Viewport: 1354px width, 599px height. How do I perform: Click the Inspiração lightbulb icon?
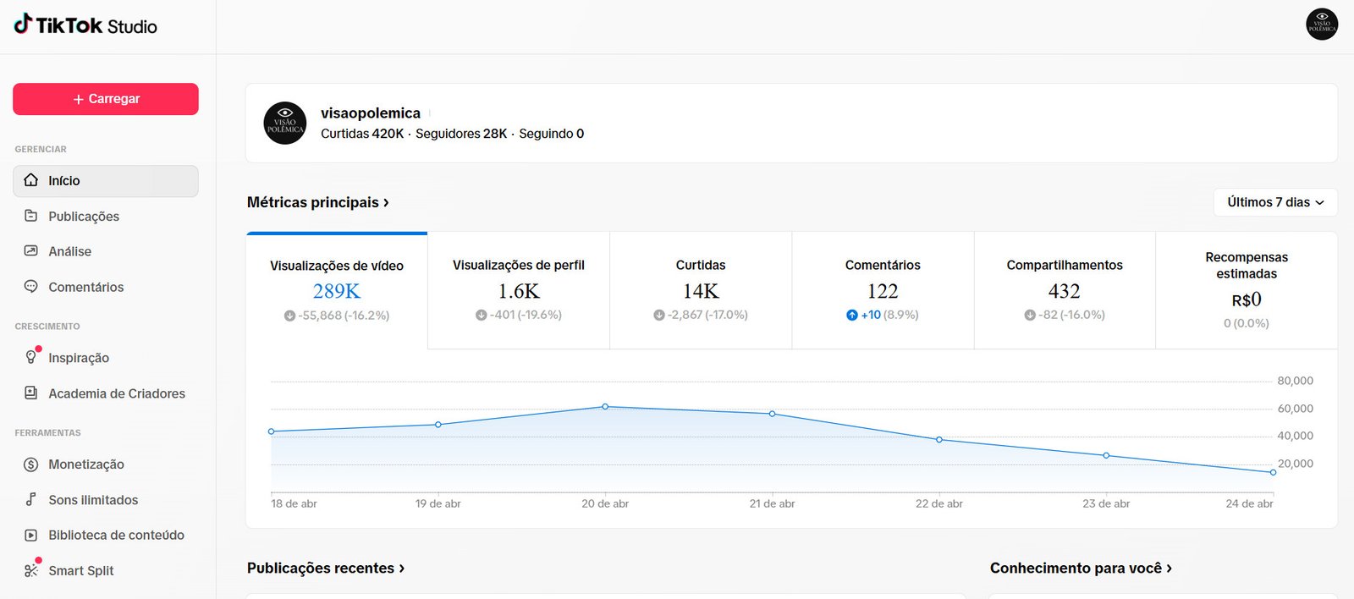pos(31,357)
